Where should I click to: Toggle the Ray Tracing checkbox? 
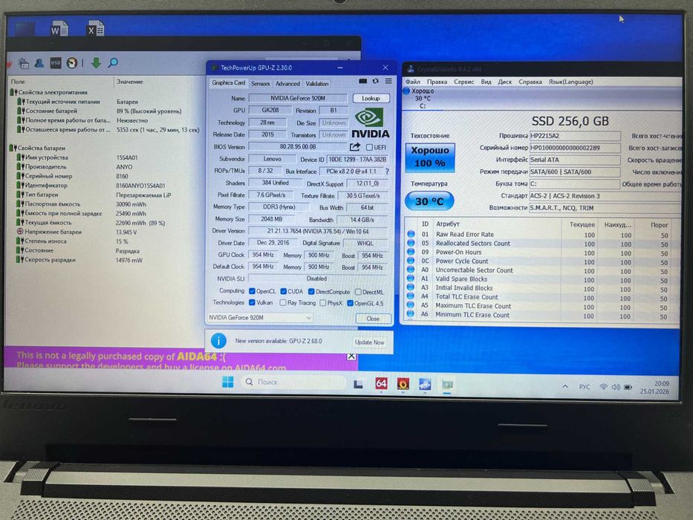[283, 303]
